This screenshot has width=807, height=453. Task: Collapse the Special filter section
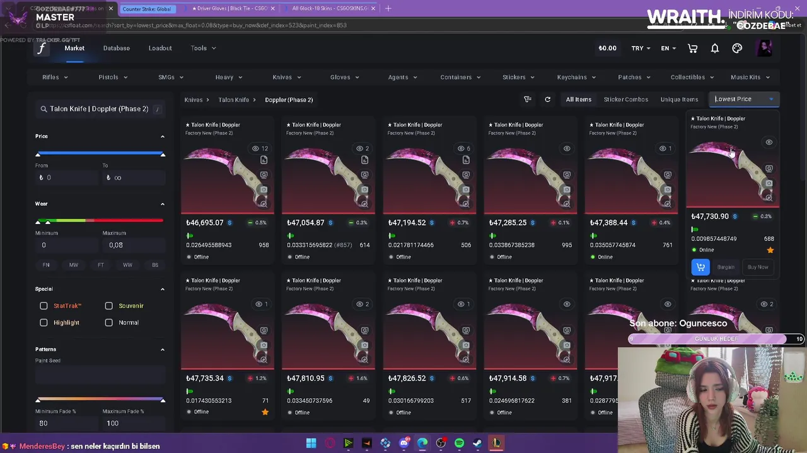tap(162, 289)
